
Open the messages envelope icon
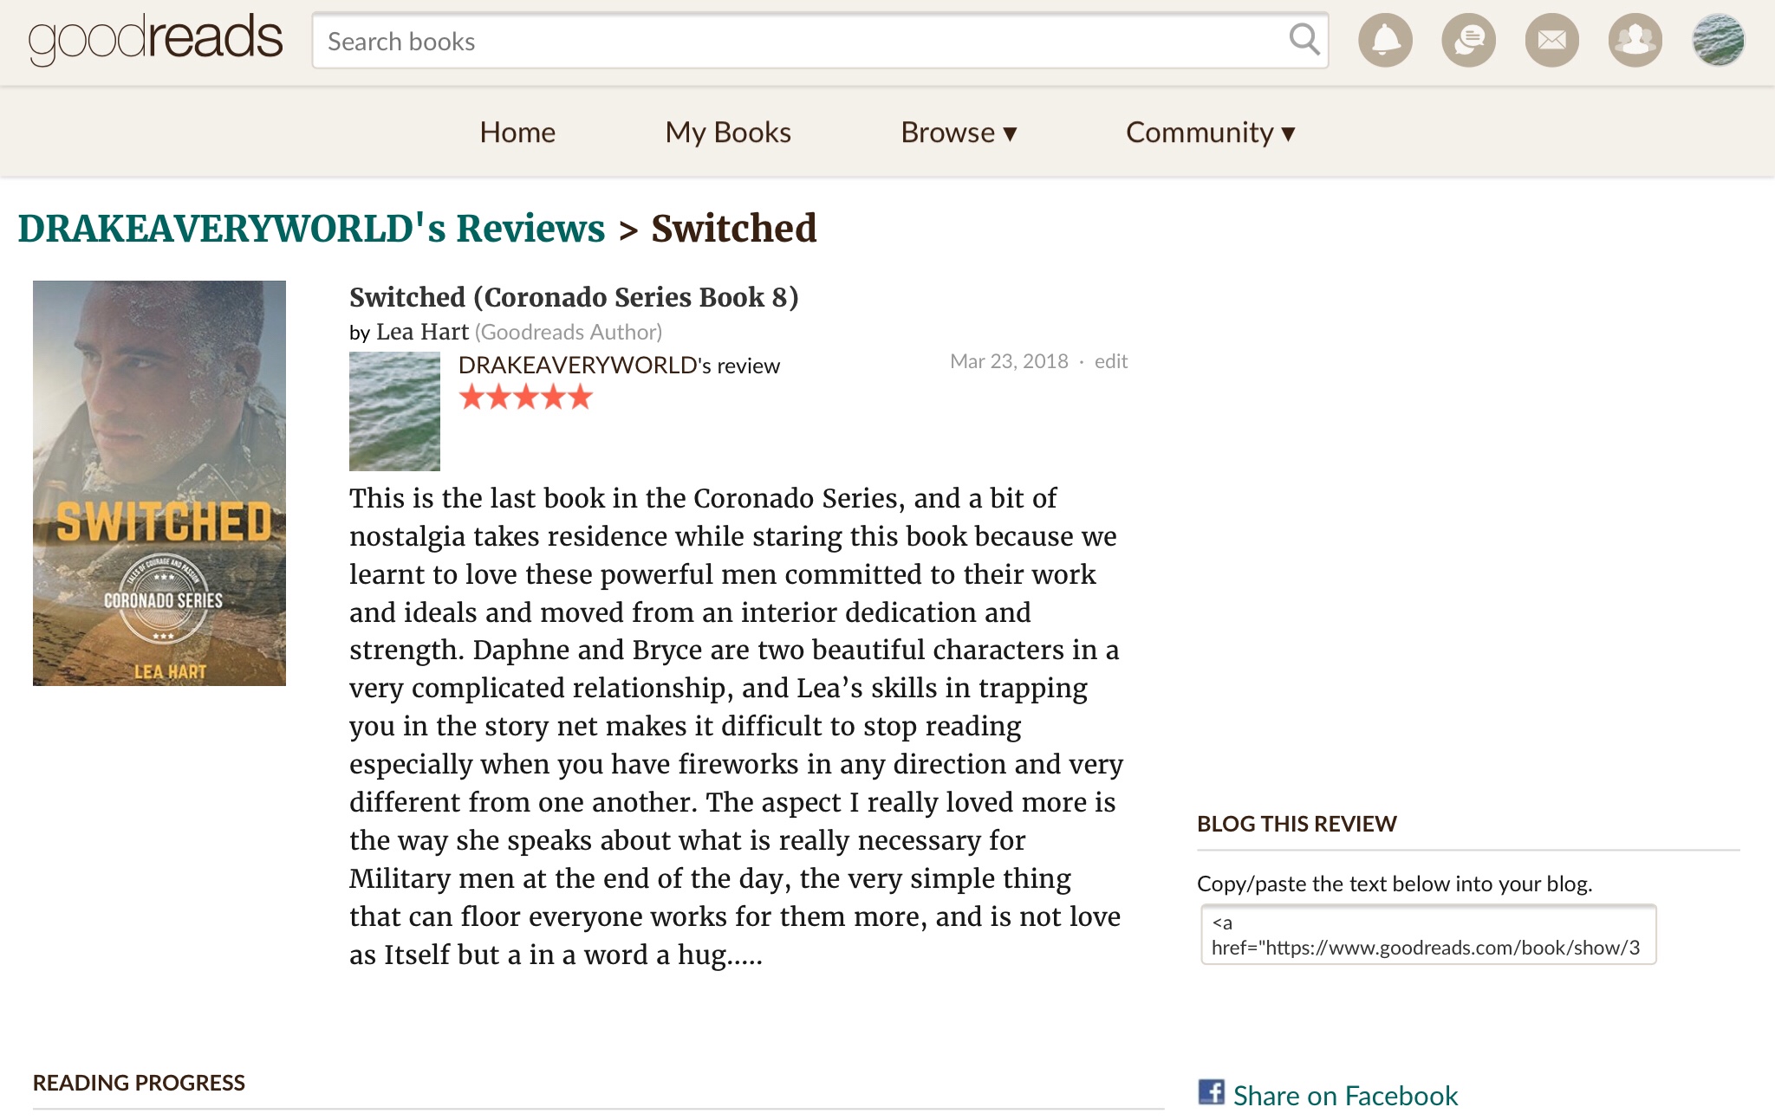(x=1551, y=41)
